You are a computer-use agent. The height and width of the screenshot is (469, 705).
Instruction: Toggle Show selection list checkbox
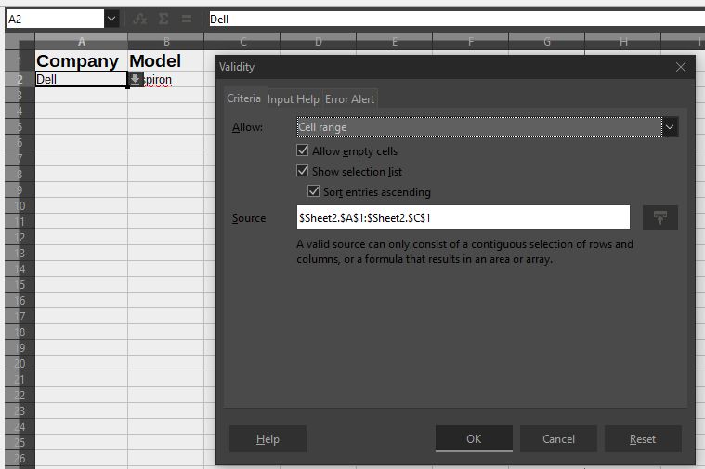coord(303,171)
